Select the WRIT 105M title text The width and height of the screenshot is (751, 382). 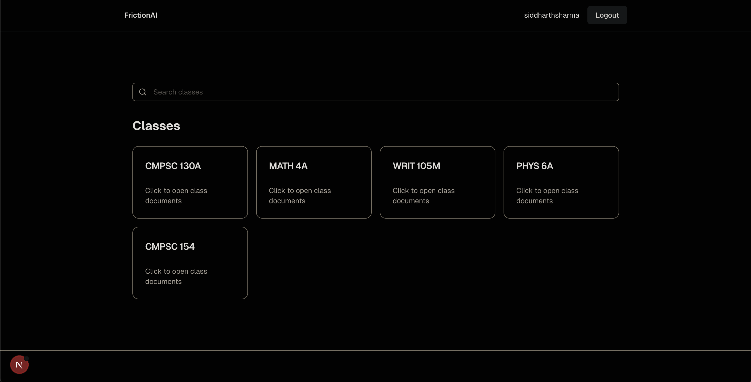click(416, 166)
